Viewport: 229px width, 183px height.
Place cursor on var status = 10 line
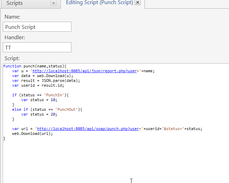pyautogui.click(x=39, y=100)
